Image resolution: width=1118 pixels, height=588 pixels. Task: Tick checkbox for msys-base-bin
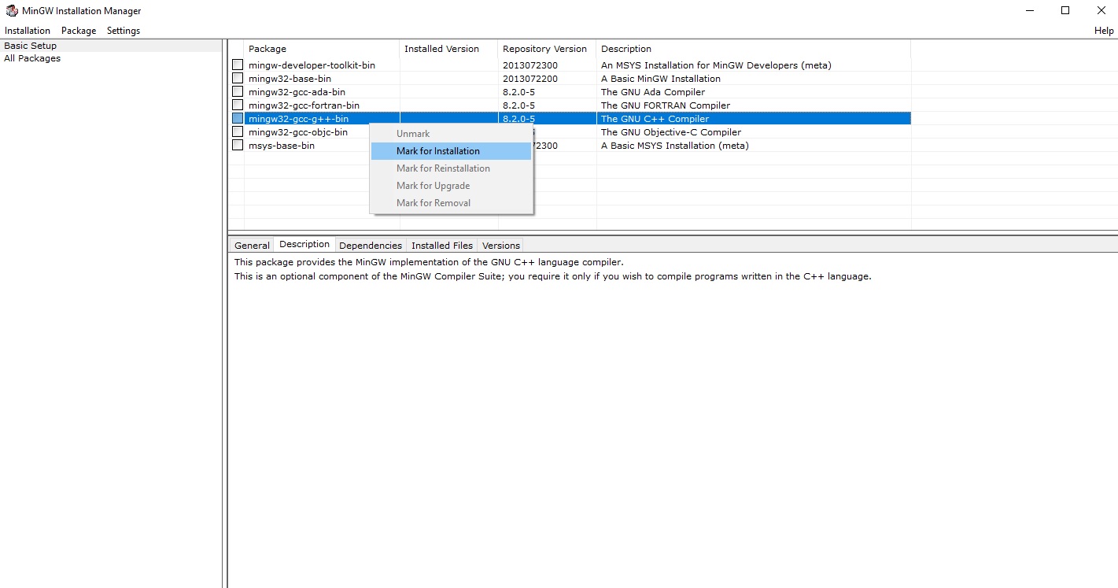pos(238,145)
